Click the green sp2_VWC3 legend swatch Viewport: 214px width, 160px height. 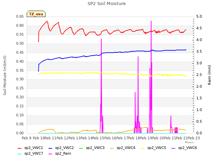(81, 148)
